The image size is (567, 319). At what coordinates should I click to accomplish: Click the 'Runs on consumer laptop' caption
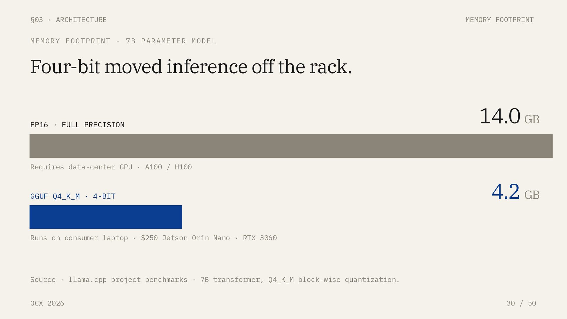(x=79, y=238)
